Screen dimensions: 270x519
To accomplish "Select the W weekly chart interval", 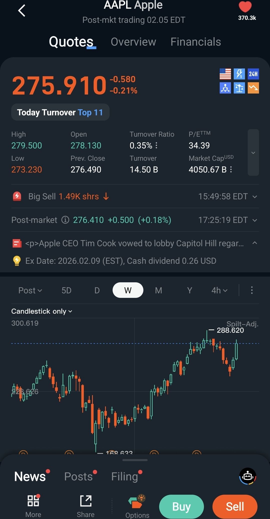I will tap(128, 290).
